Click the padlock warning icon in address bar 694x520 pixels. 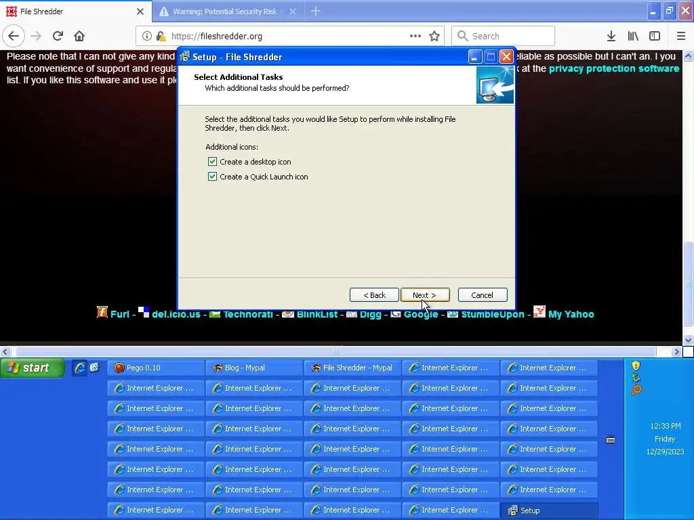tap(161, 36)
